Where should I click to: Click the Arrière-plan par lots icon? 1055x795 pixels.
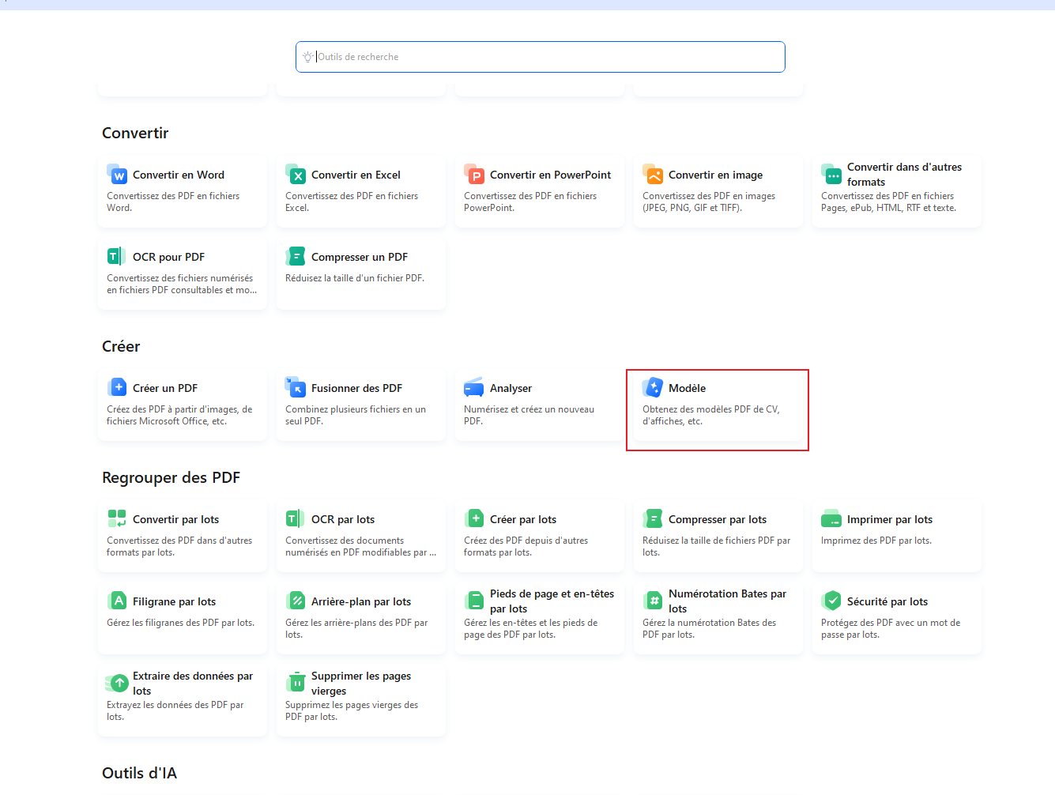point(296,601)
